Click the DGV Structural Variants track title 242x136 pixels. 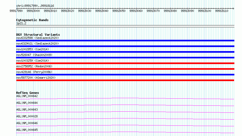coord(38,35)
